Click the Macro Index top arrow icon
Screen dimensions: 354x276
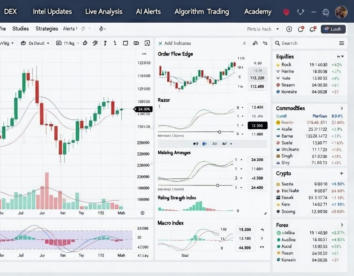click(262, 230)
